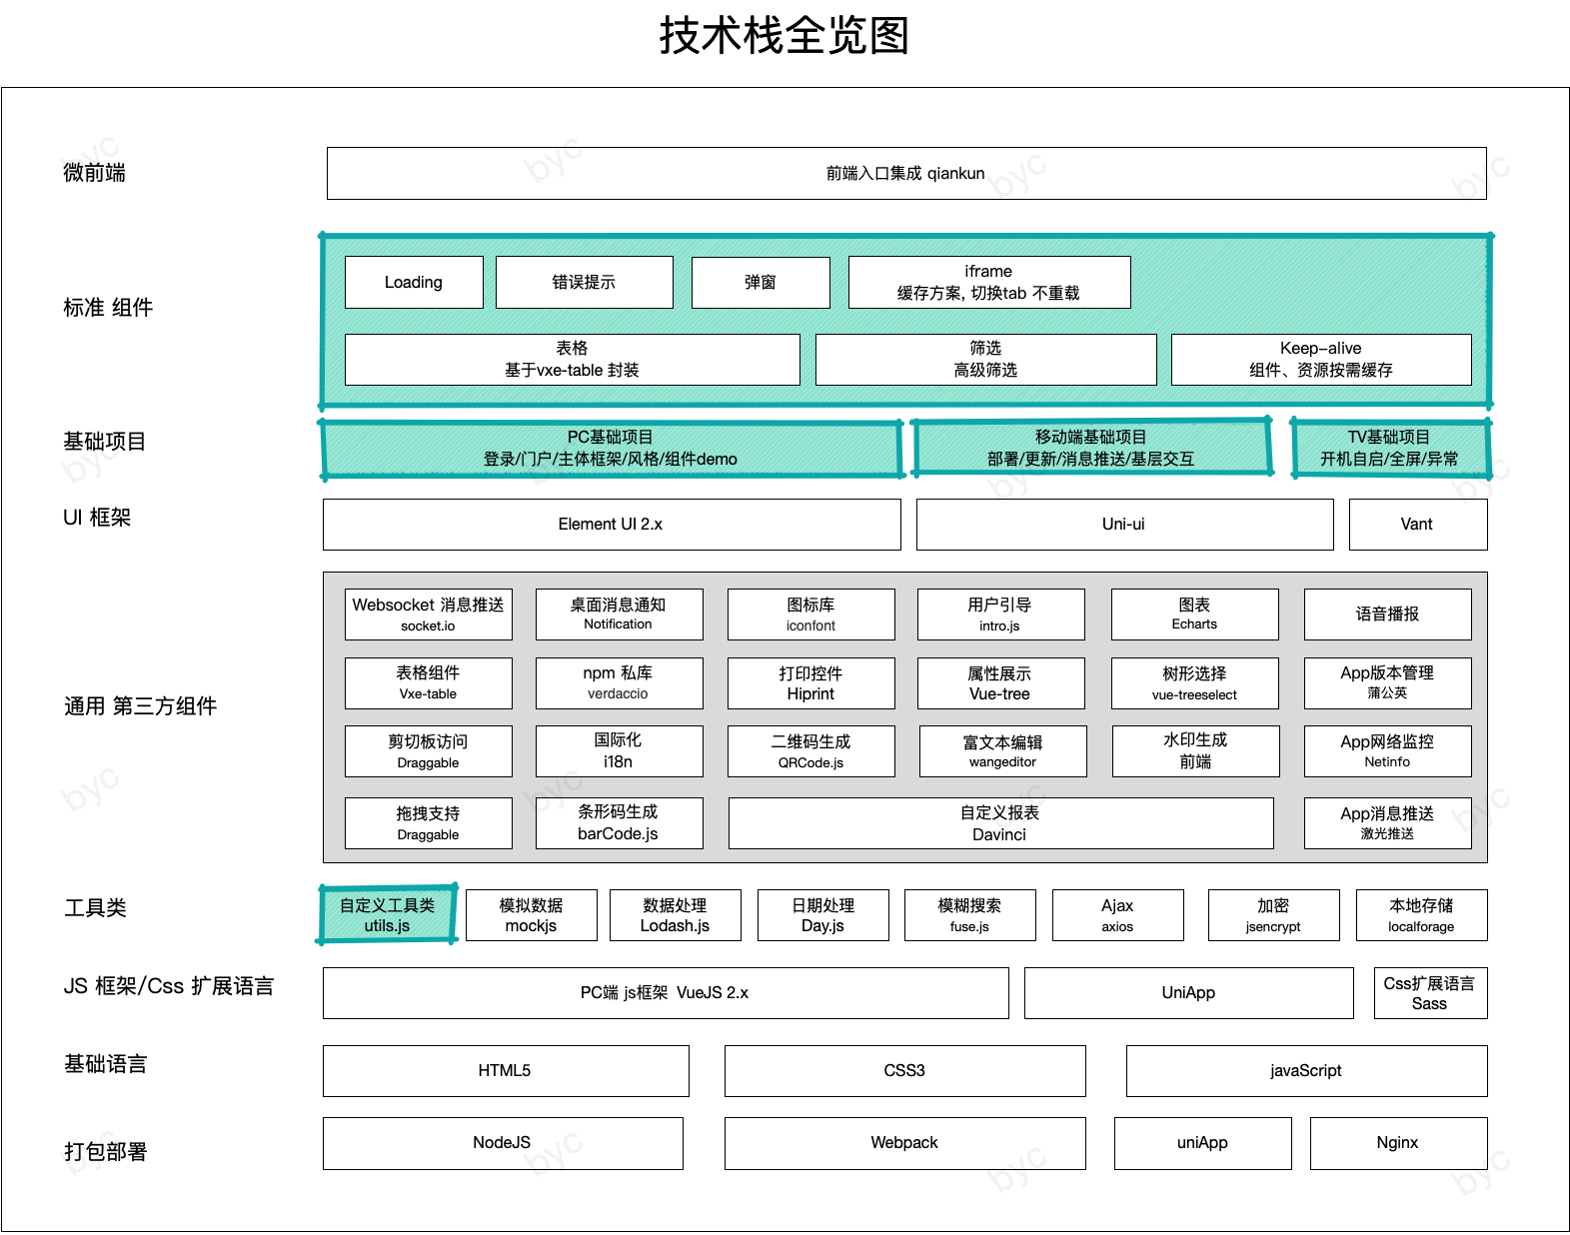Select the Keep-alive box
The width and height of the screenshot is (1570, 1235).
pos(1321,360)
